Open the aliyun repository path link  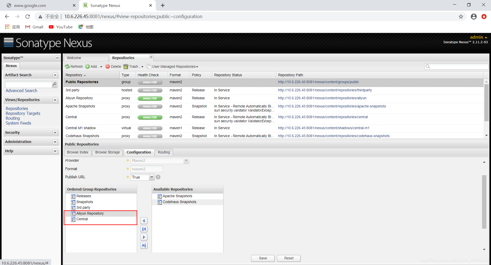[322, 98]
